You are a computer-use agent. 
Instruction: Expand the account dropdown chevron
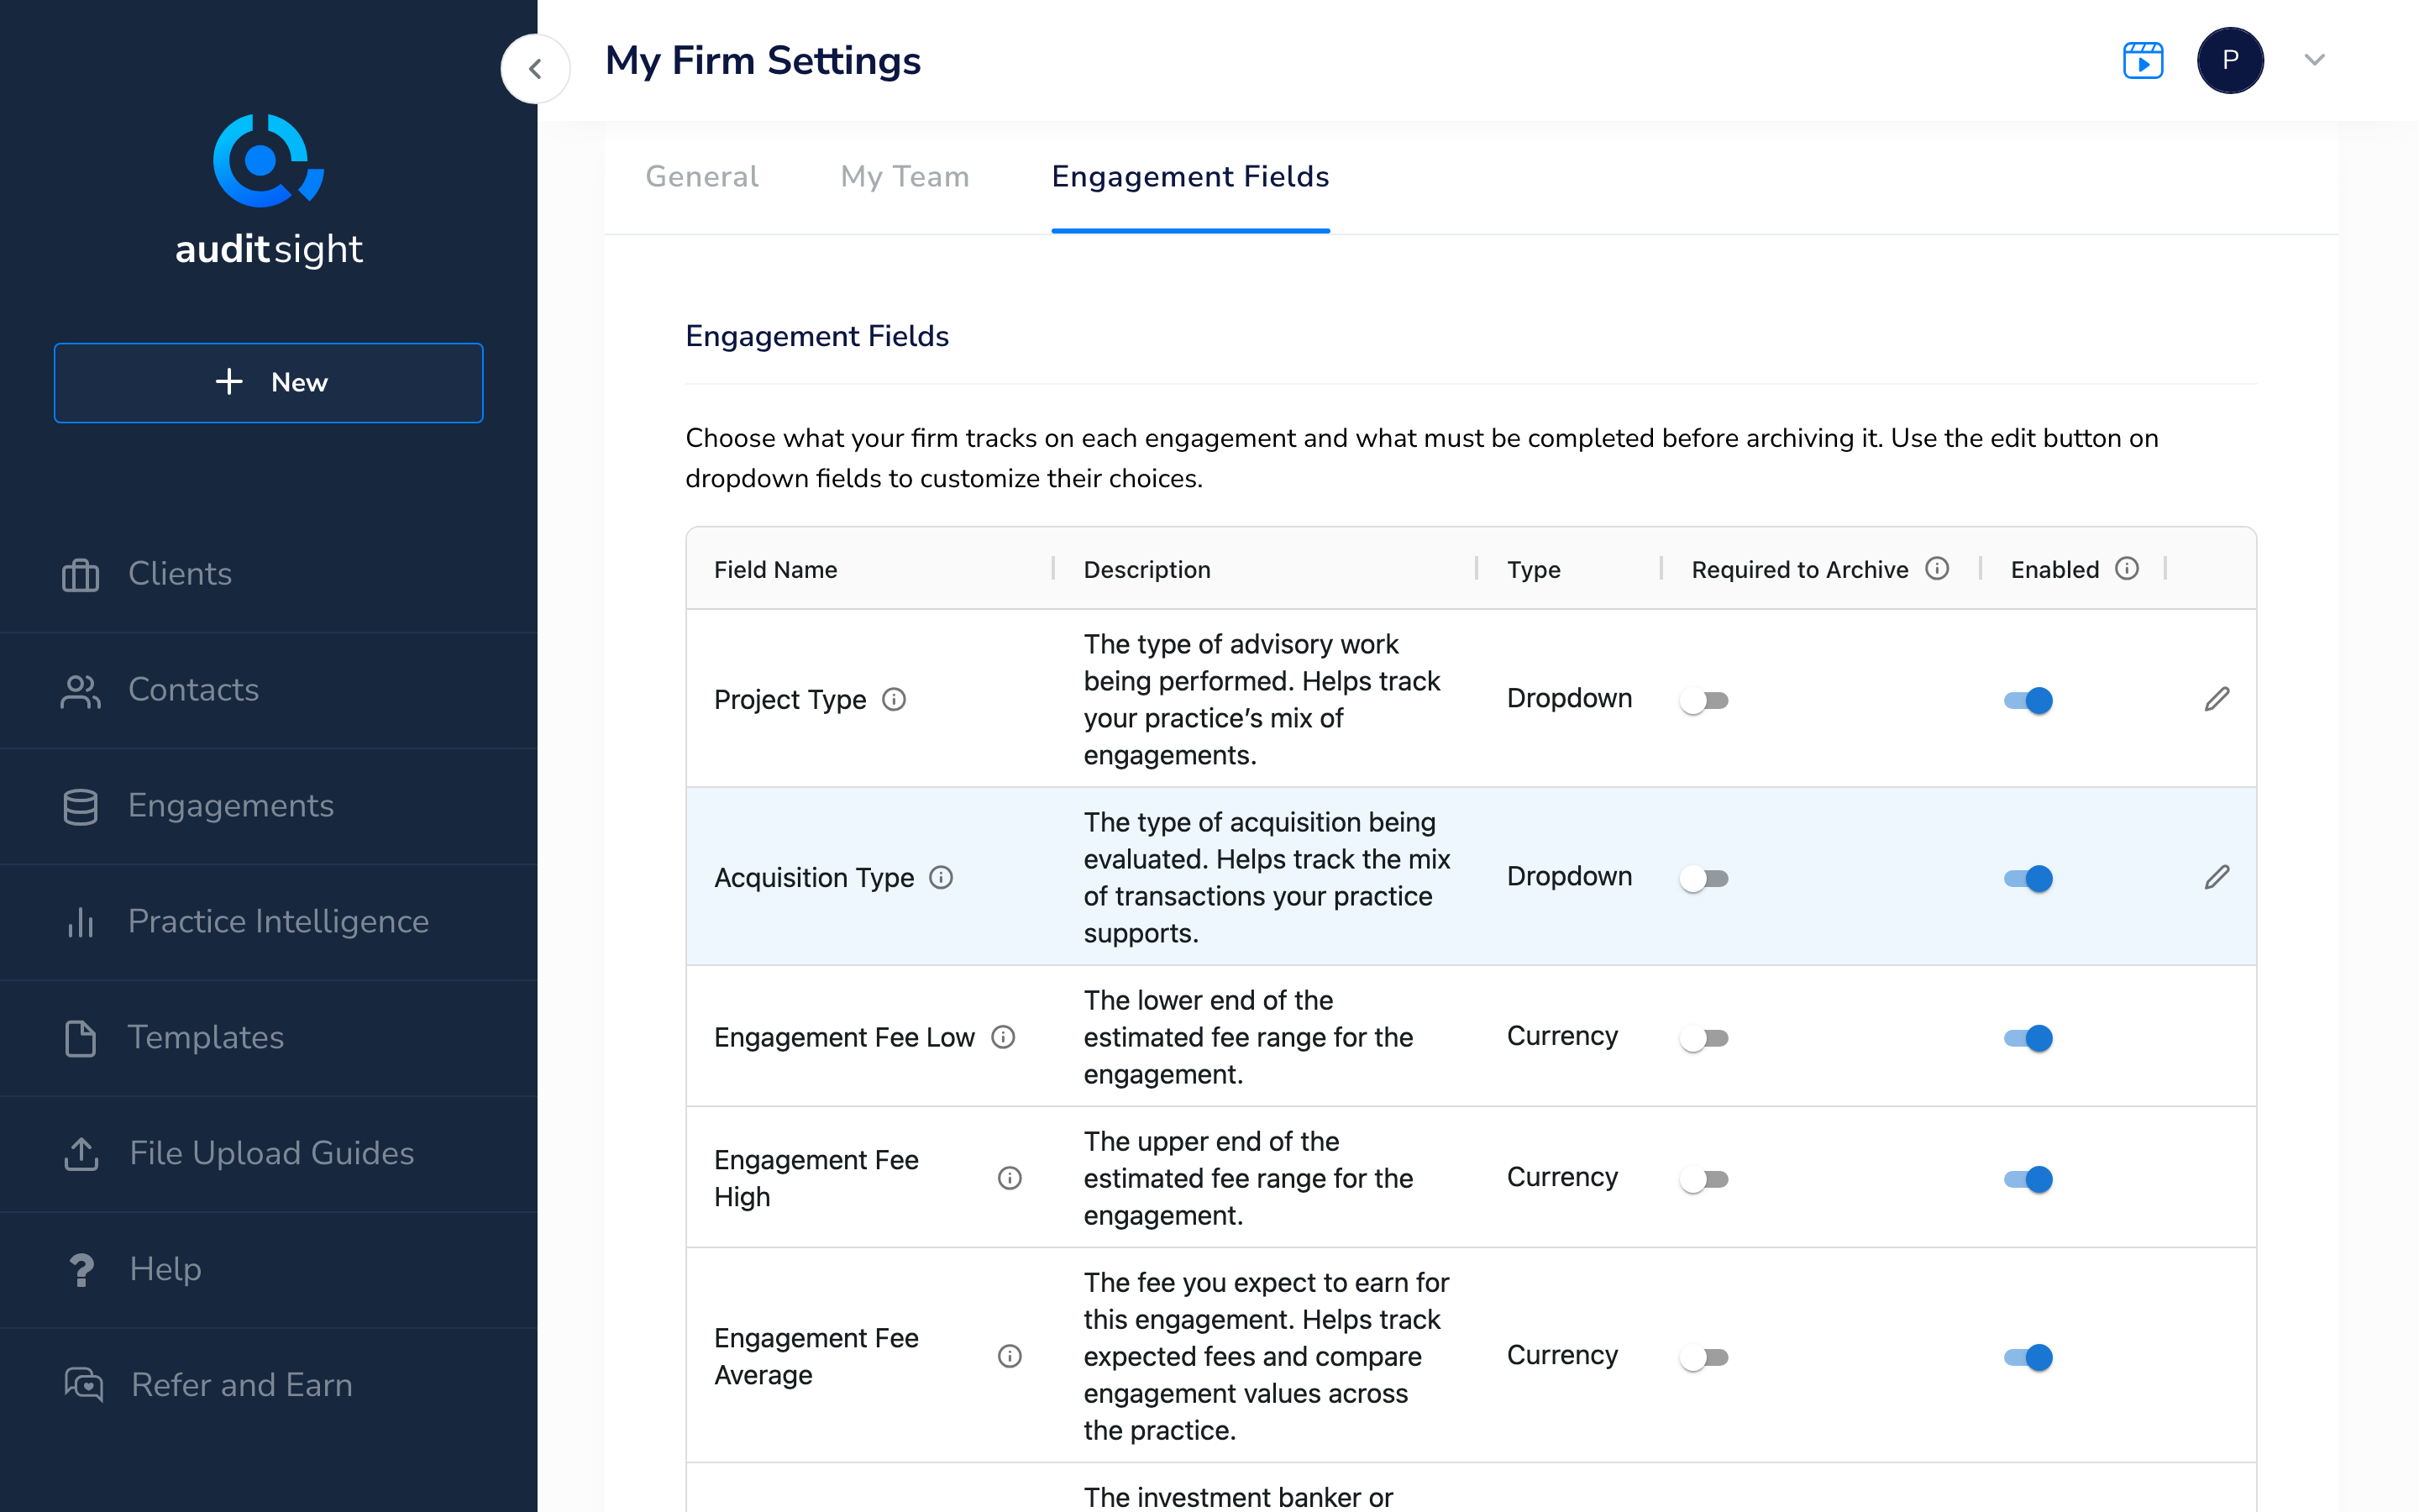[2314, 60]
